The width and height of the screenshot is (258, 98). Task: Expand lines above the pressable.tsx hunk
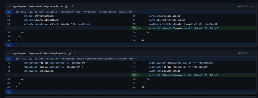9,12
